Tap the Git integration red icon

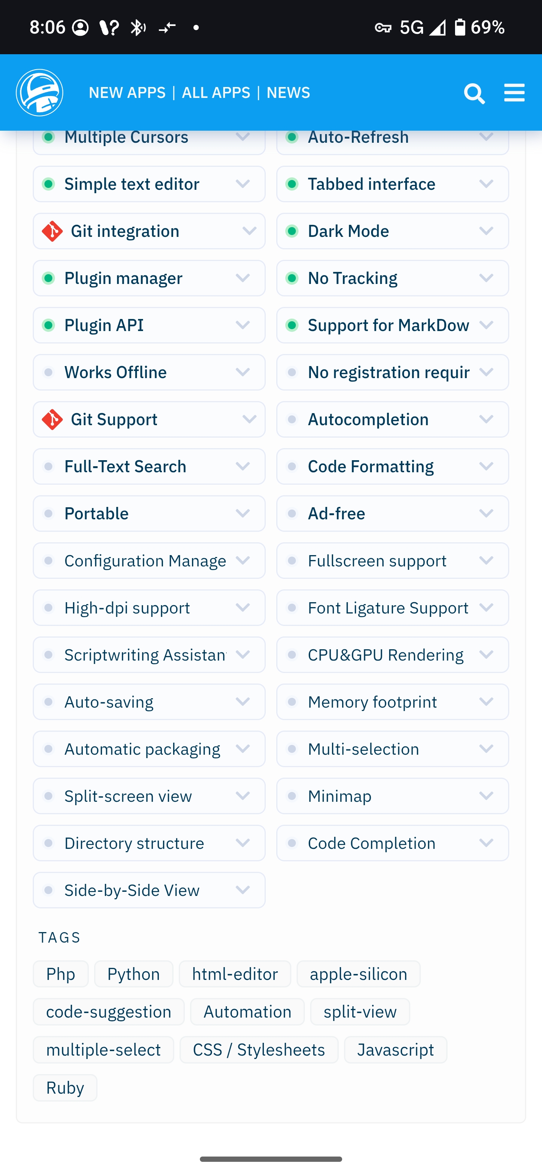pyautogui.click(x=52, y=231)
